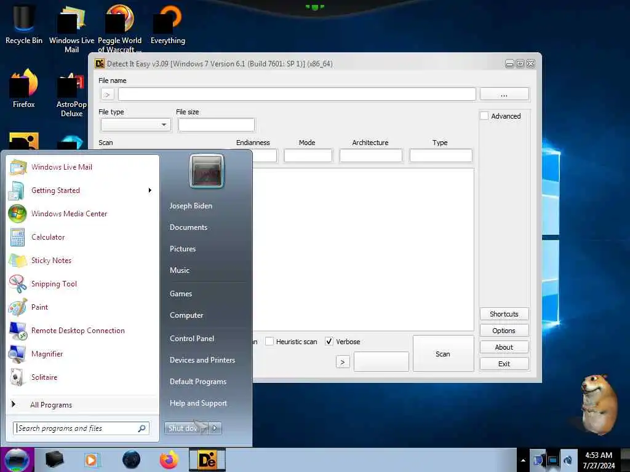Enable the Heuristic scan checkbox
This screenshot has width=630, height=472.
click(x=269, y=342)
